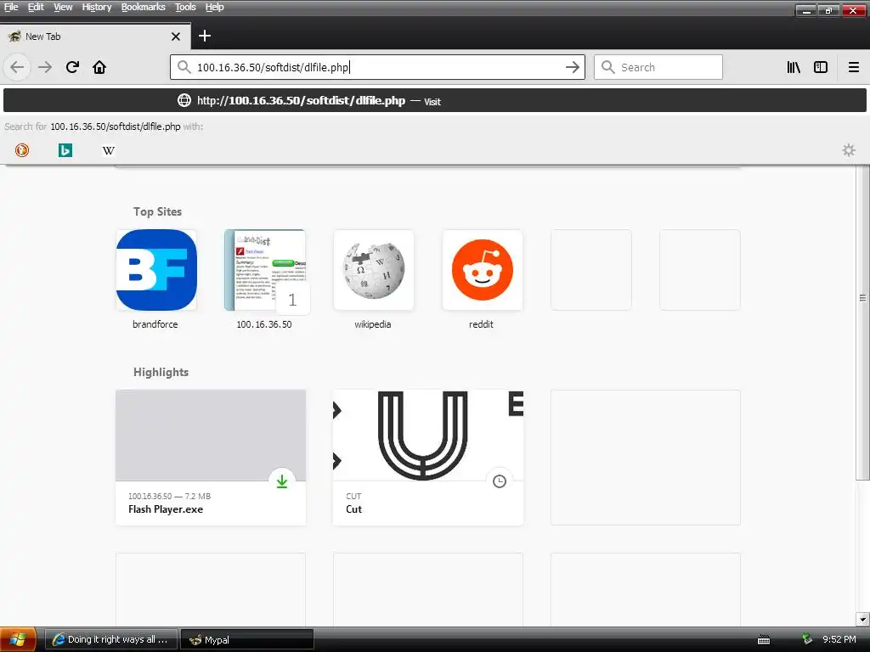Open the on-screen keyboard tray icon

point(764,640)
